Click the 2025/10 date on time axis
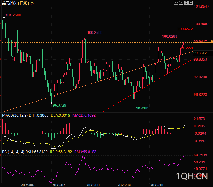This screenshot has width=213, height=187. (156, 185)
